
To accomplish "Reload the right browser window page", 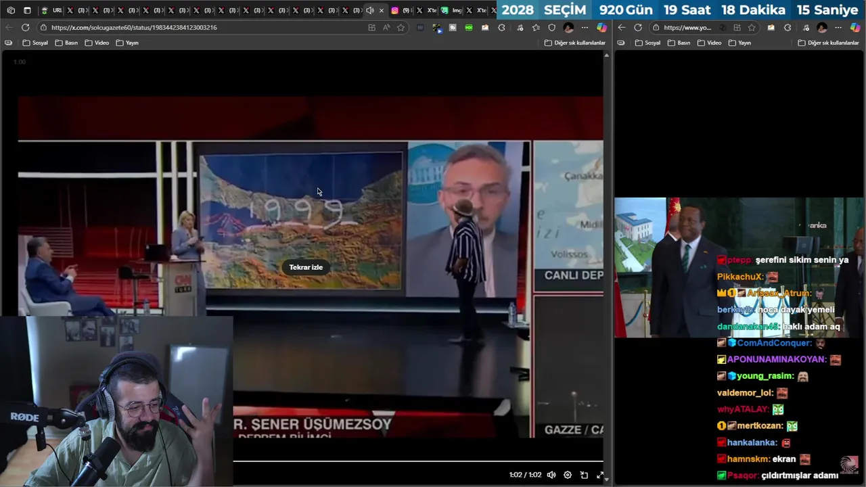I will click(638, 28).
